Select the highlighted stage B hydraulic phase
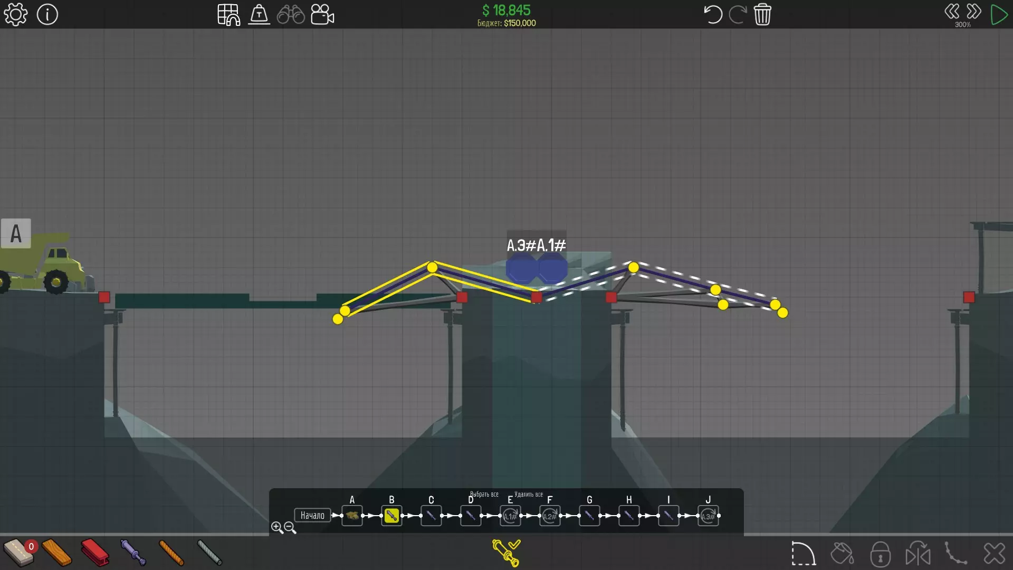 click(x=391, y=516)
